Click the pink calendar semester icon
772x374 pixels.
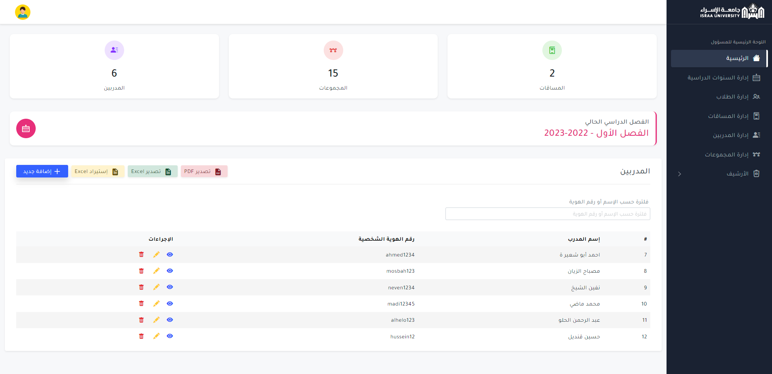(x=26, y=128)
